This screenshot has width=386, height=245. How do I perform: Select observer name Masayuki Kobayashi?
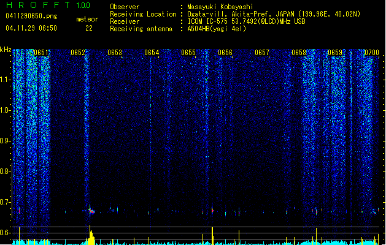click(x=220, y=7)
